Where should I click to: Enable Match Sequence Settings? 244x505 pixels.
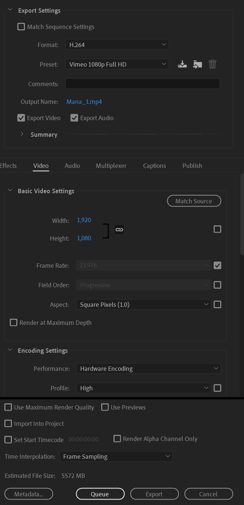21,26
